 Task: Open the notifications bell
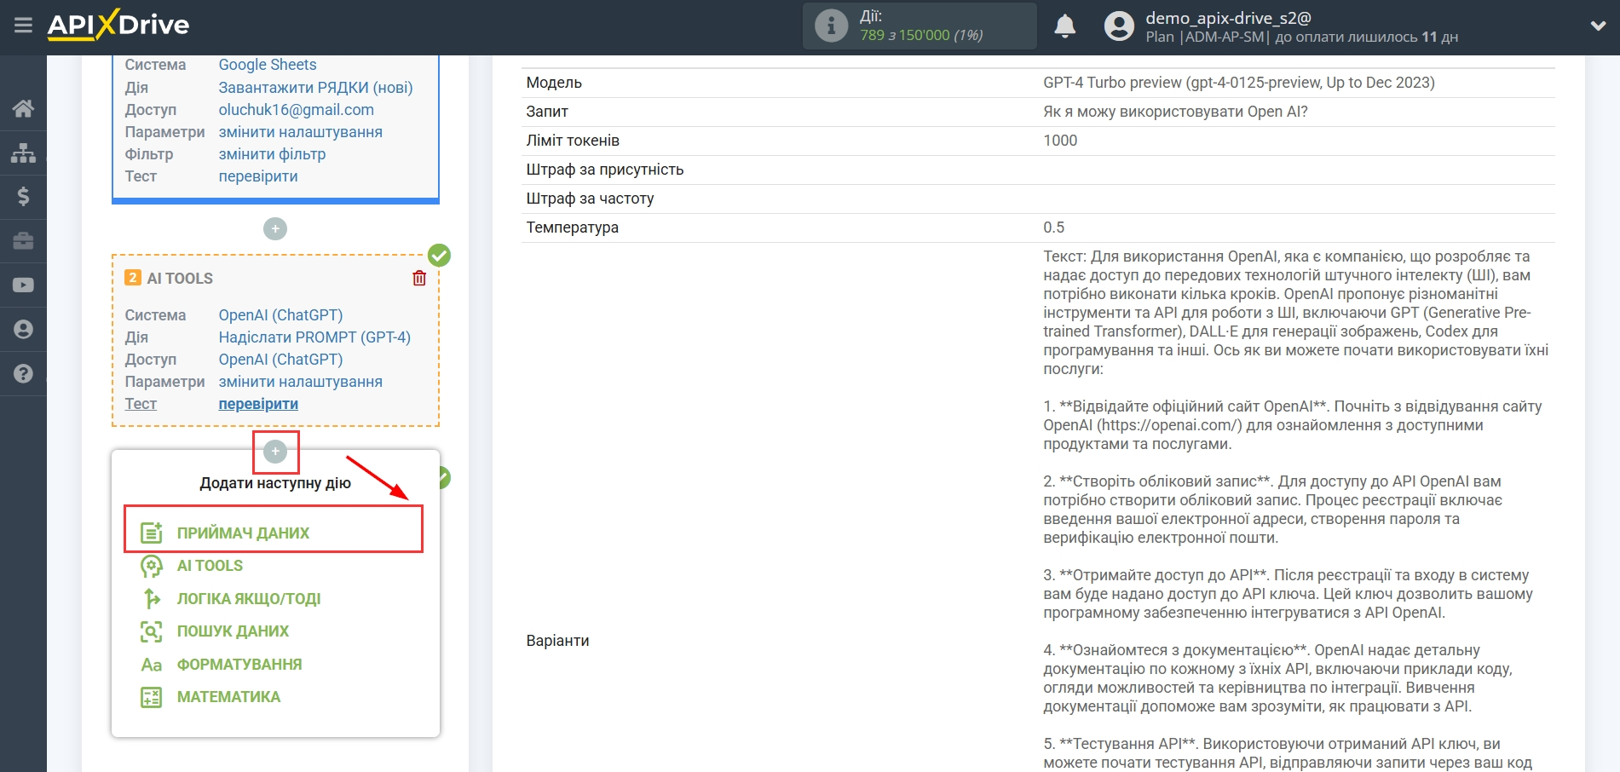(x=1064, y=26)
